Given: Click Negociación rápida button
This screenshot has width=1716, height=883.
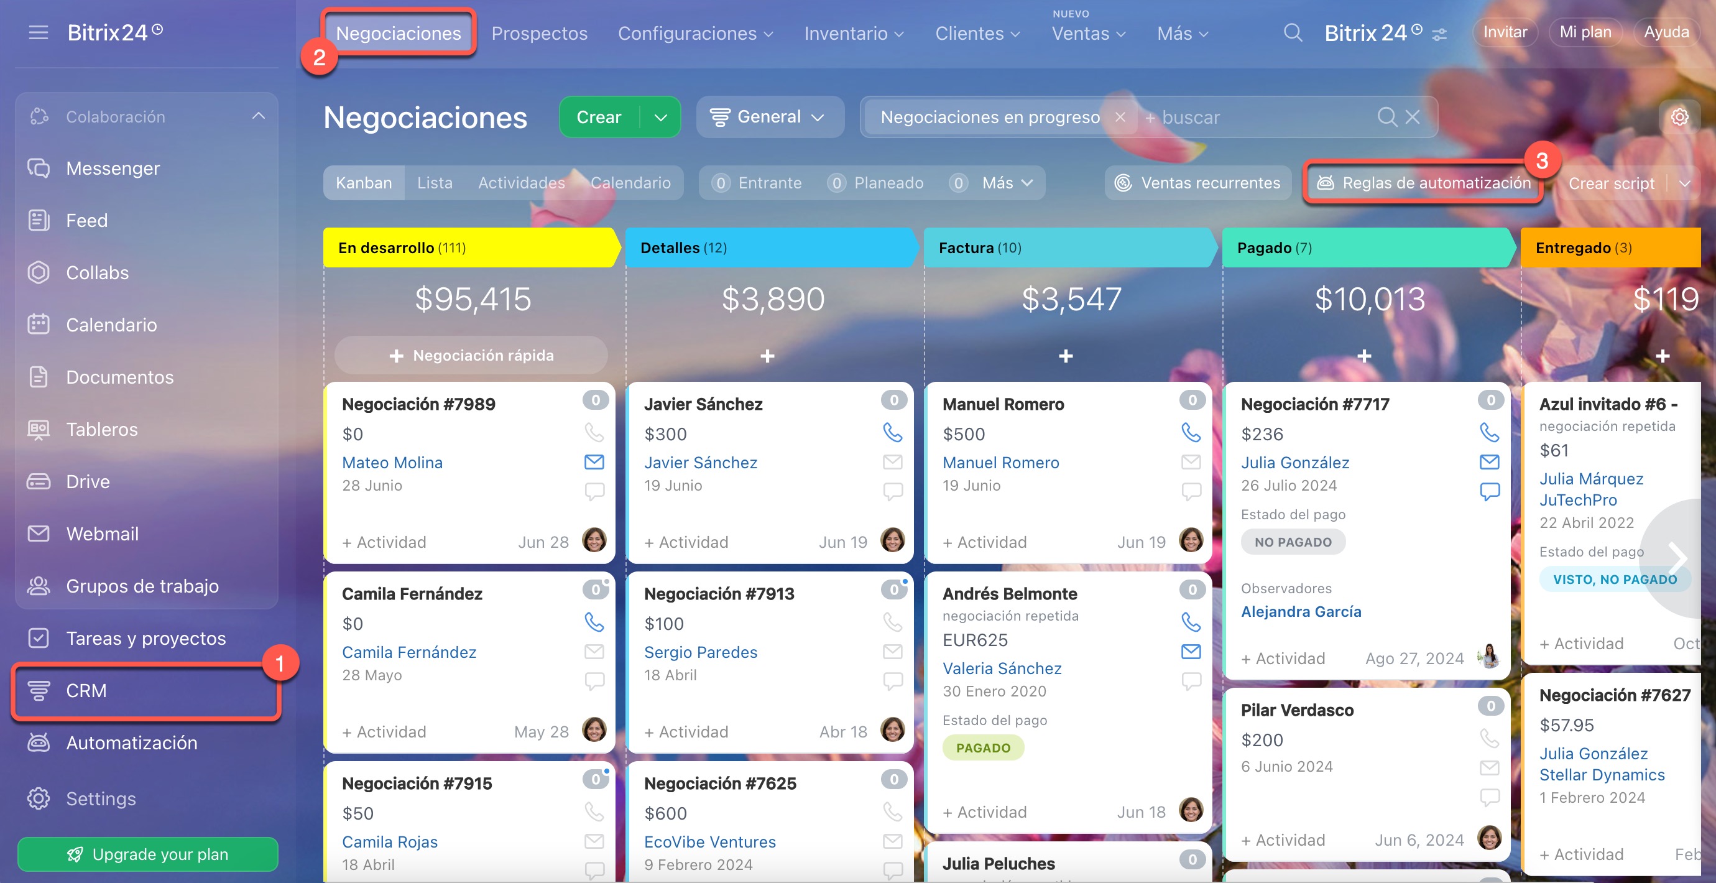Looking at the screenshot, I should pos(471,355).
